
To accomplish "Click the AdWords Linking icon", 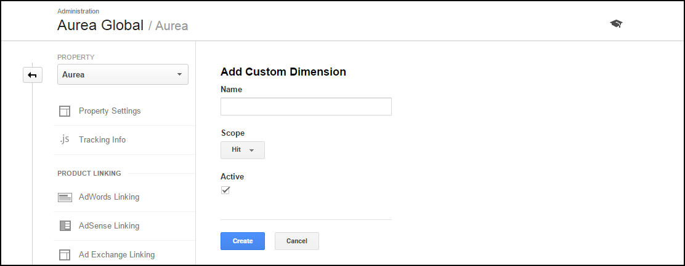I will [x=65, y=197].
